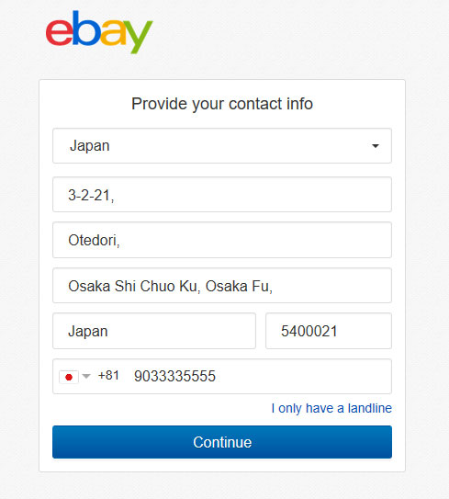Expand the phone country code arrow
Viewport: 449px width, 499px height.
86,376
